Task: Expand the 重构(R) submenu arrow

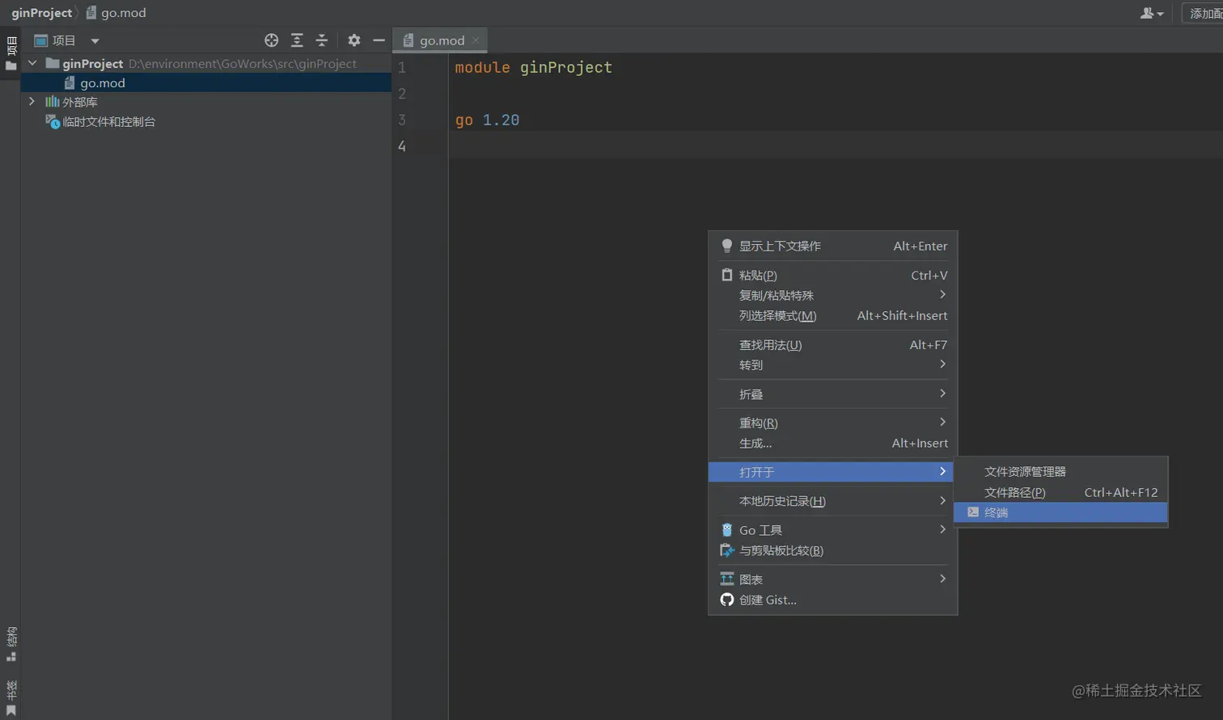Action: point(942,422)
